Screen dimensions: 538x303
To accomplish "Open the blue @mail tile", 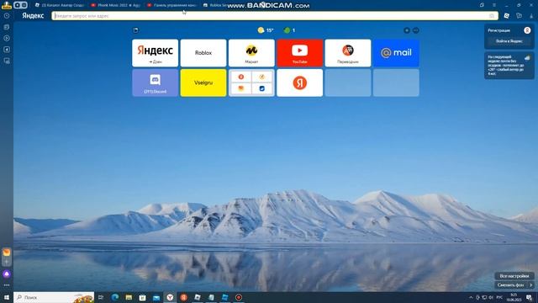I will coord(396,53).
